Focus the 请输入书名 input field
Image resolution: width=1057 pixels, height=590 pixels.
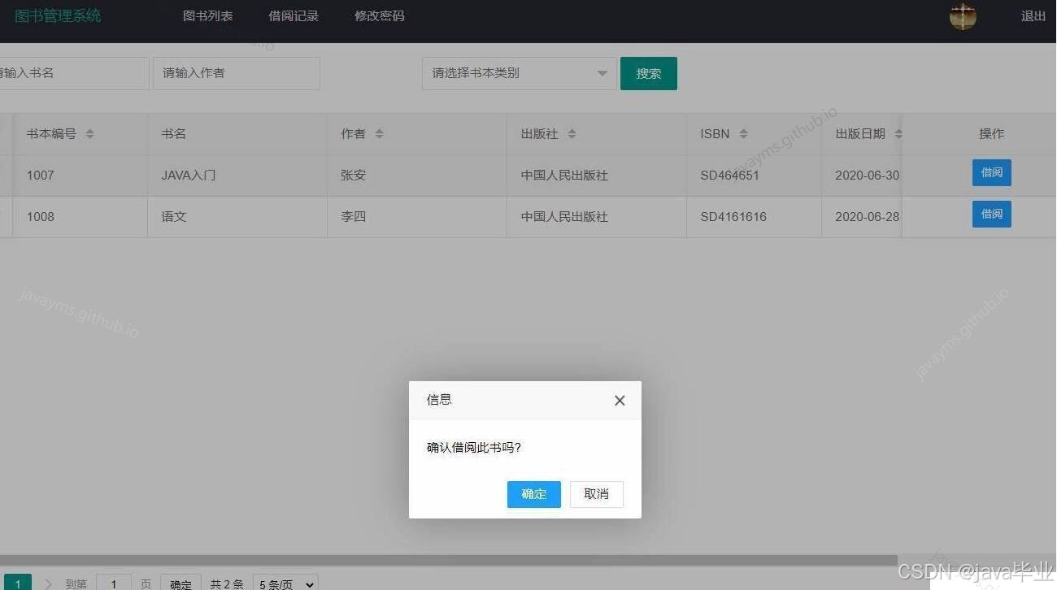(x=74, y=73)
